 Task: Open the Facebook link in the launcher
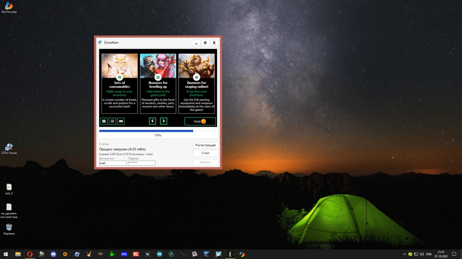coord(104,121)
